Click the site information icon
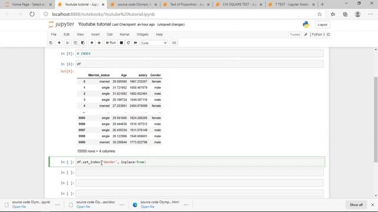Viewport: 378px width, 212px height. [x=46, y=14]
